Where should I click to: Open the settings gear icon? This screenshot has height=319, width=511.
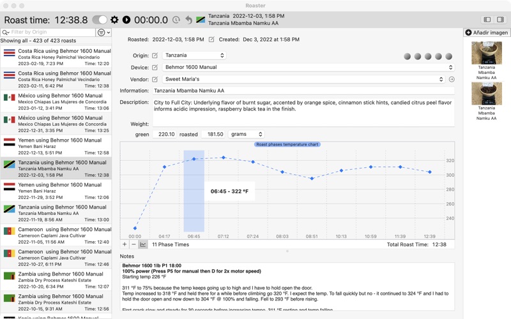click(114, 20)
